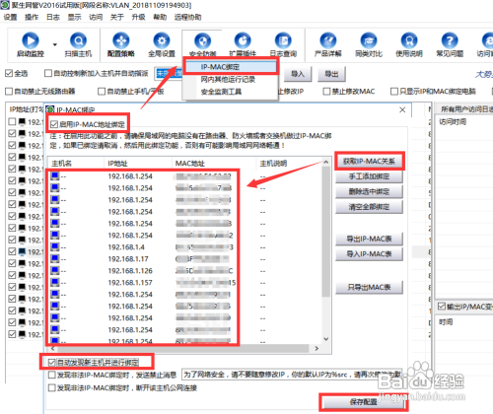The width and height of the screenshot is (493, 414).
Task: Choose IP-MAC绑定 from the dropdown menu
Action: 231,67
